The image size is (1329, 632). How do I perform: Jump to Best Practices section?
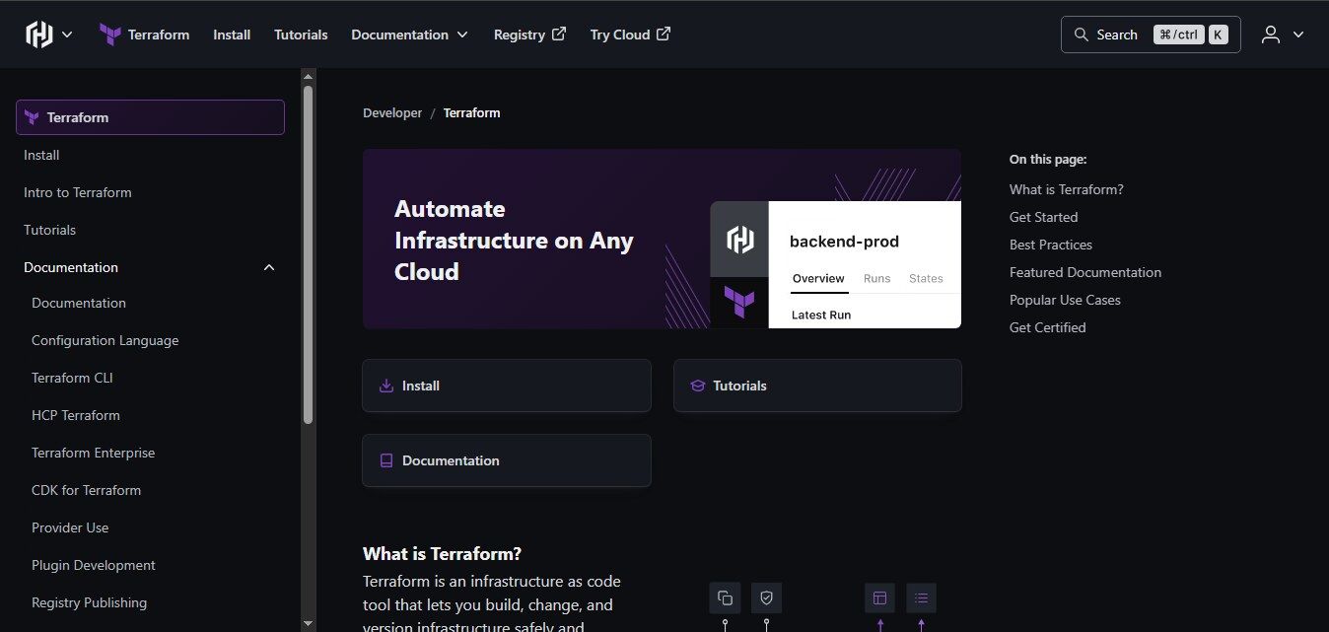[1051, 245]
